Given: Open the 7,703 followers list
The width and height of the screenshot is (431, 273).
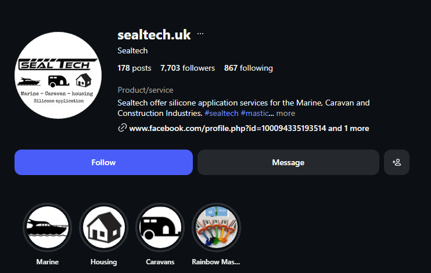Looking at the screenshot, I should tap(188, 68).
